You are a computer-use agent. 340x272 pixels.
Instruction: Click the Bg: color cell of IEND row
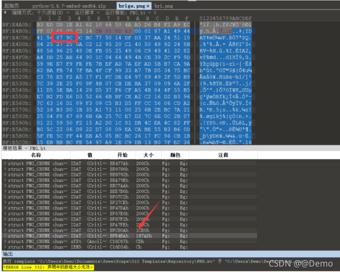184,247
